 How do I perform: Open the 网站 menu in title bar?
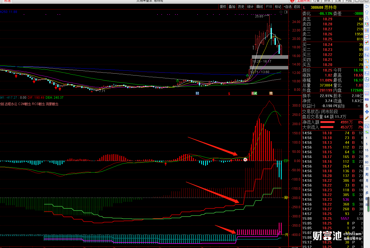pos(349,1)
